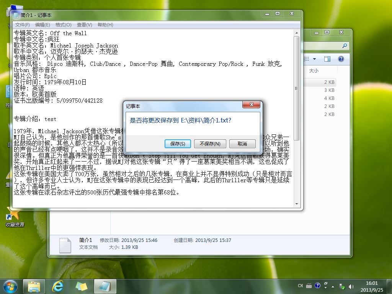Click the safely remove hardware tray icon
This screenshot has width=392, height=294.
(342, 287)
